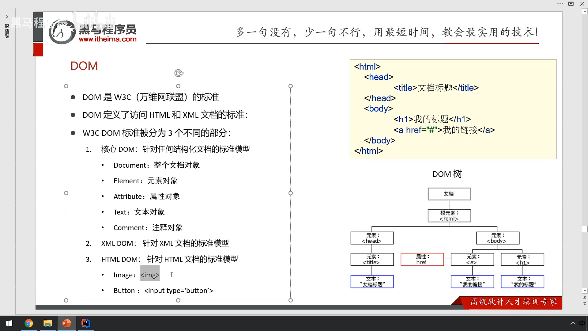Viewport: 588px width, 331px height.
Task: Switch to PowerPoint taskbar icon
Action: (66, 323)
